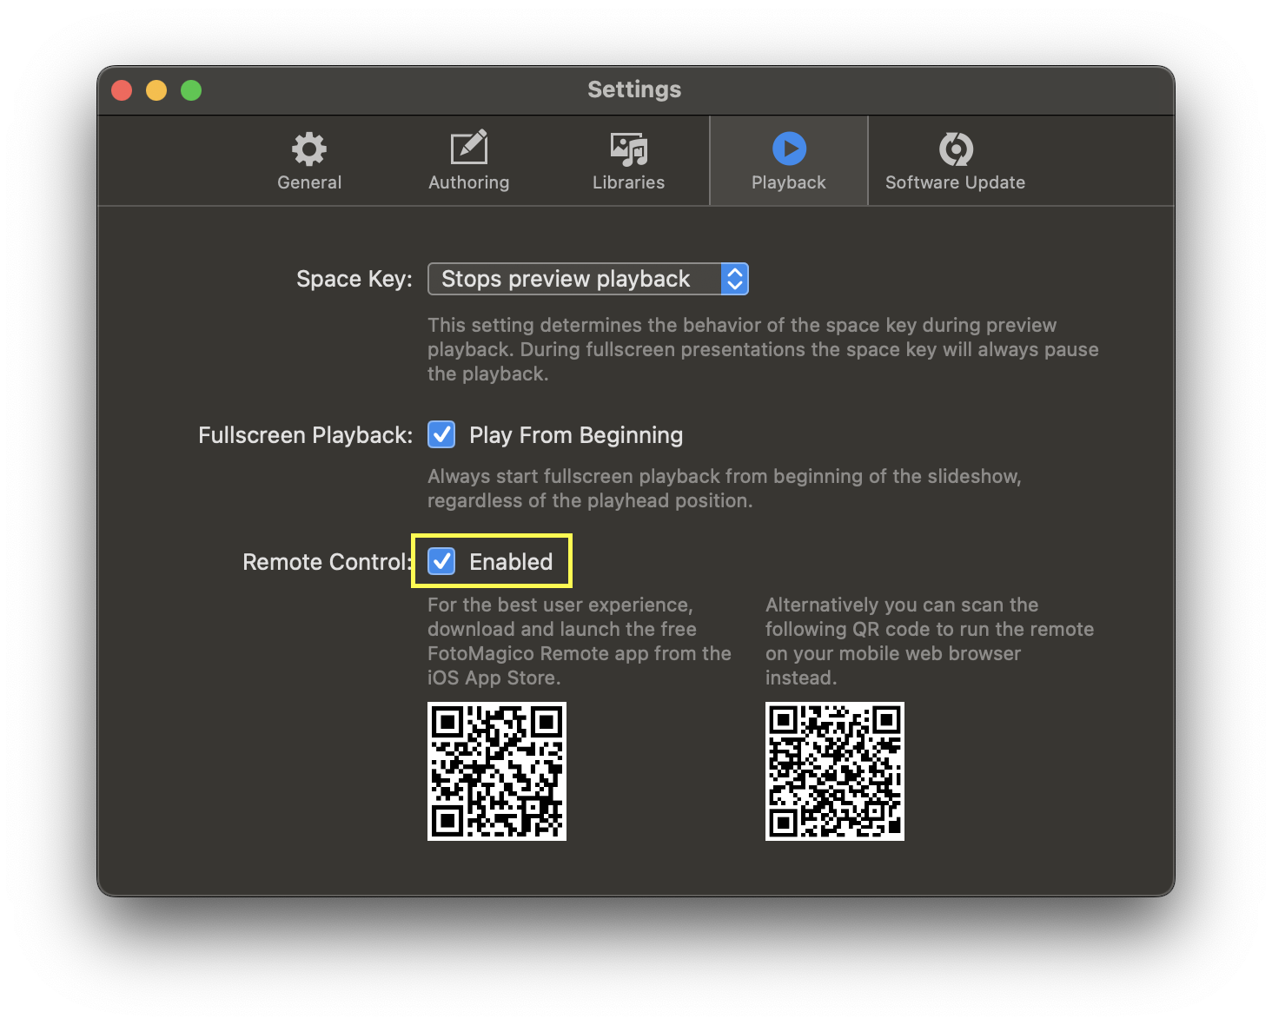Go to the Libraries tab label
Screen dimensions: 1272x1025
click(628, 182)
